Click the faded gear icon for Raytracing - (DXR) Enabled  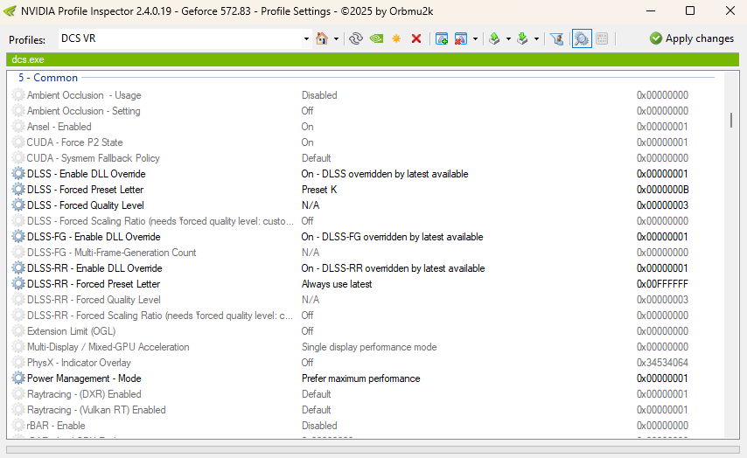(x=18, y=394)
